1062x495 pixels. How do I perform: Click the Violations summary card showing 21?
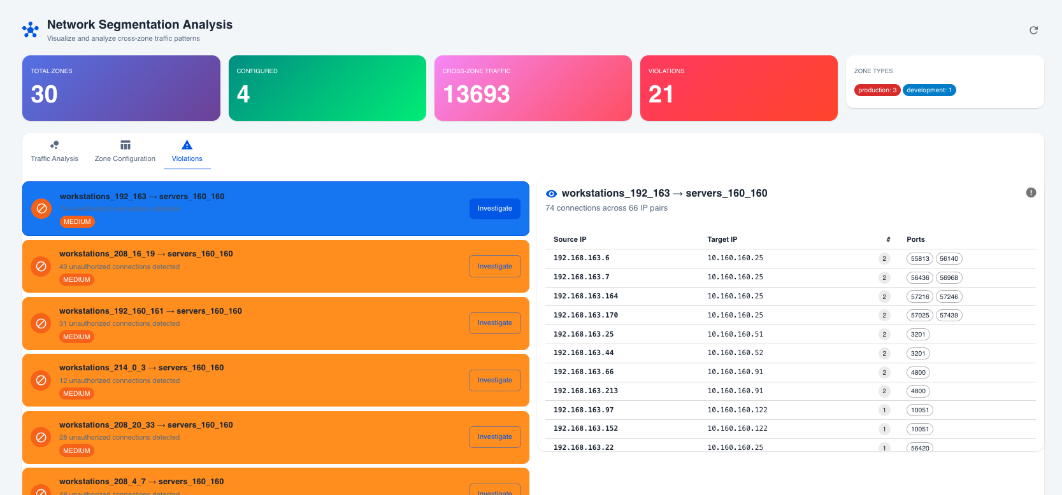738,88
